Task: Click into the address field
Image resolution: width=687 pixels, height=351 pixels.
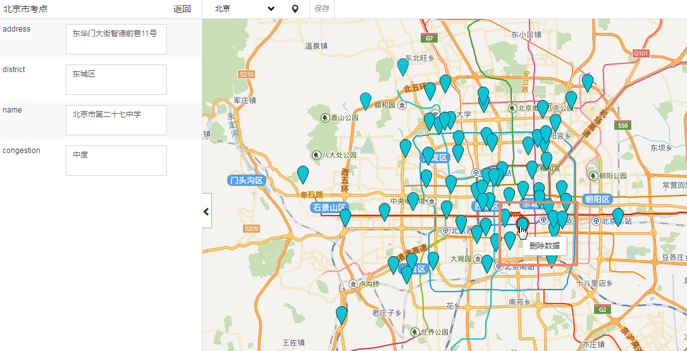Action: tap(116, 39)
